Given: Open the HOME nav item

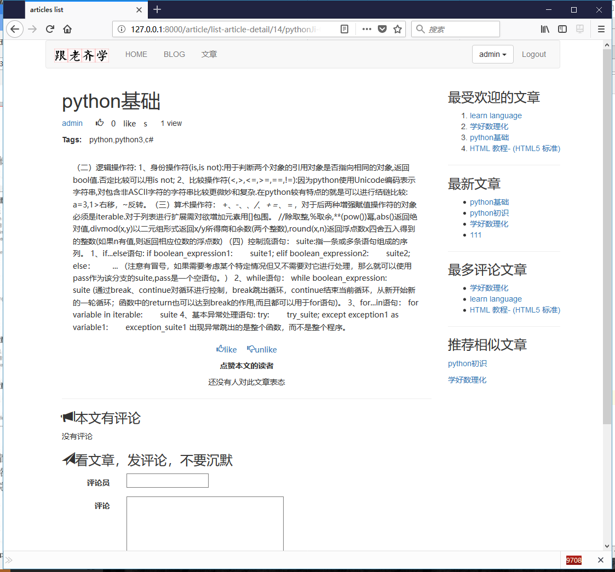Looking at the screenshot, I should click(136, 55).
